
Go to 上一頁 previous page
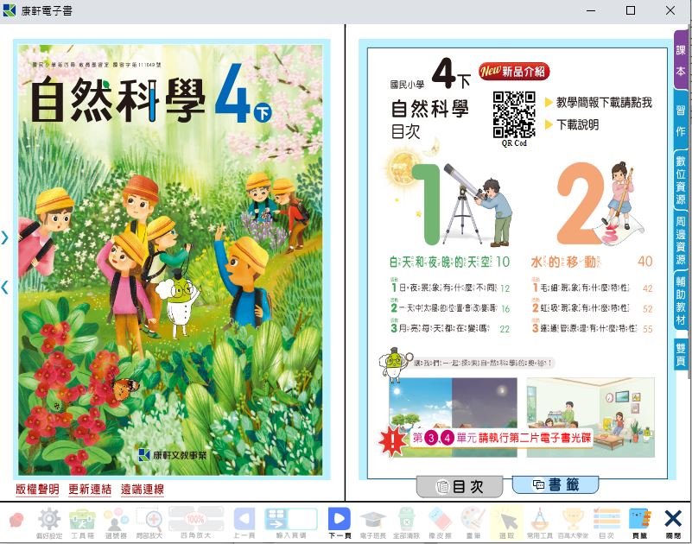pyautogui.click(x=244, y=523)
